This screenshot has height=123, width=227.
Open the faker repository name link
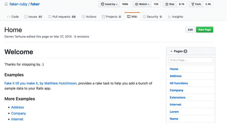coord(35,4)
